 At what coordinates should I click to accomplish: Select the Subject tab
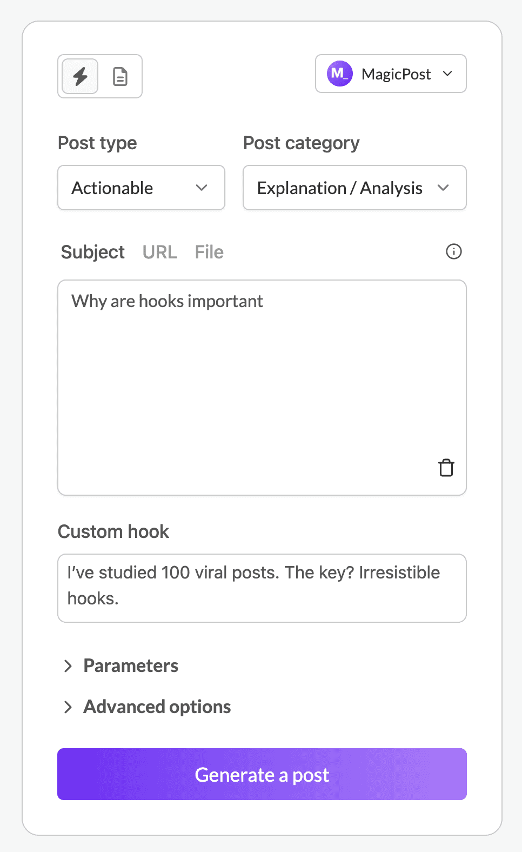tap(92, 252)
